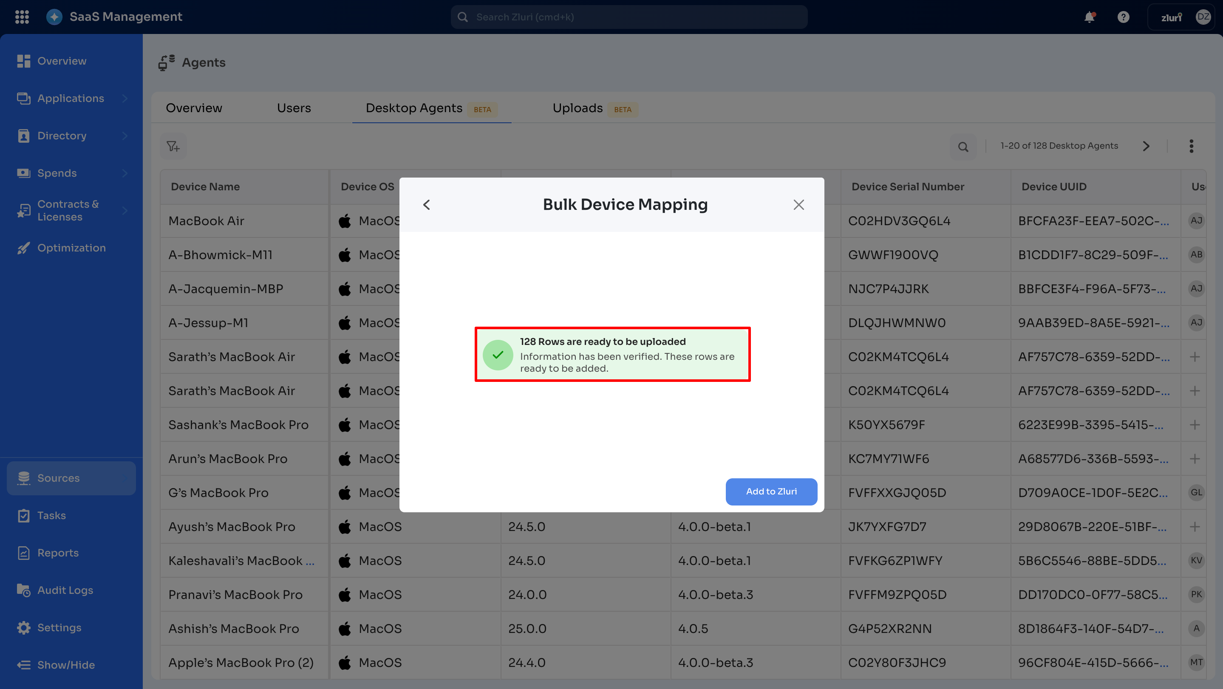Click the Add to Zluri button
The image size is (1223, 689).
[x=771, y=491]
